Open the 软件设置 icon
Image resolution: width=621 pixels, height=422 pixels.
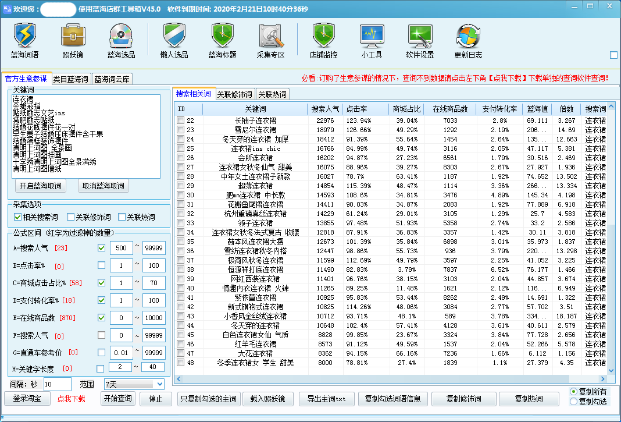[x=420, y=41]
